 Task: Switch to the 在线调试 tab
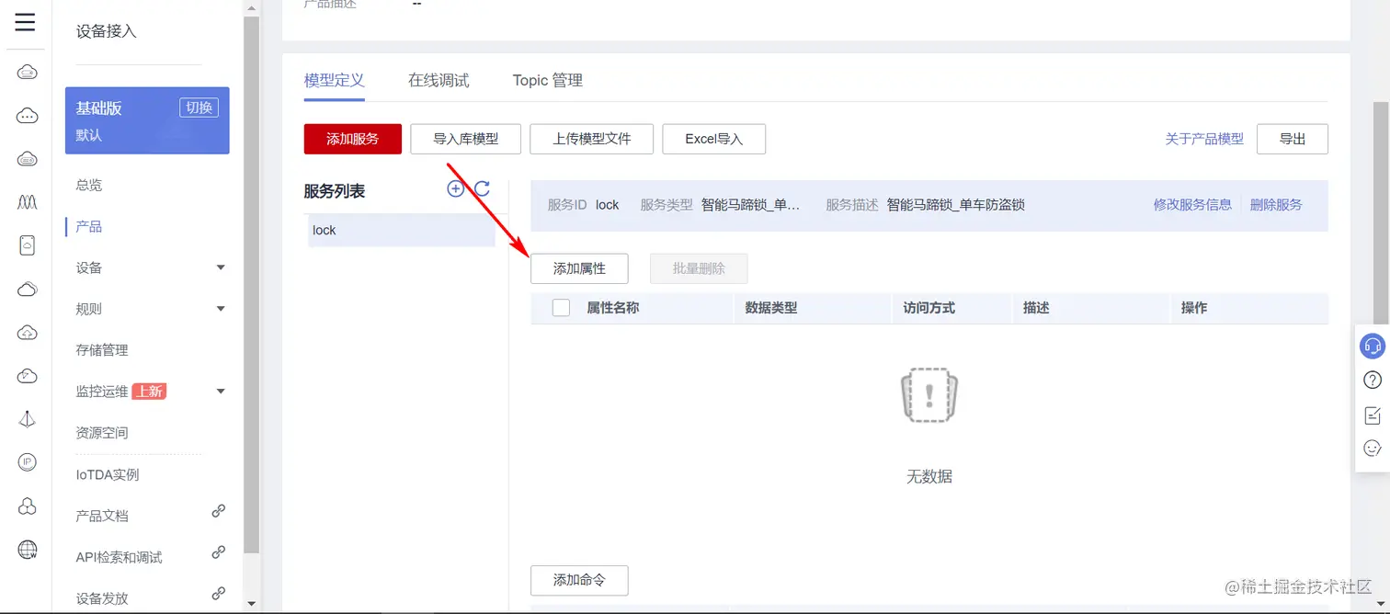(x=439, y=81)
